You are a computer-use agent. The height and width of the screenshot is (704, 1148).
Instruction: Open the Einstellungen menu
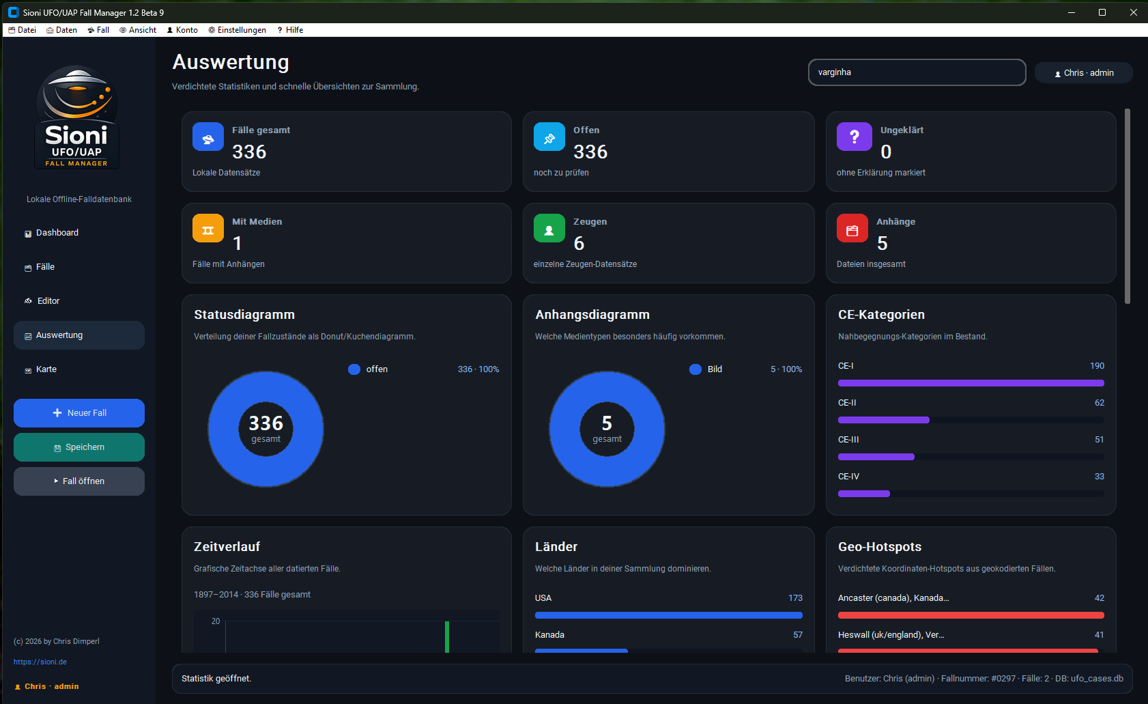point(237,29)
